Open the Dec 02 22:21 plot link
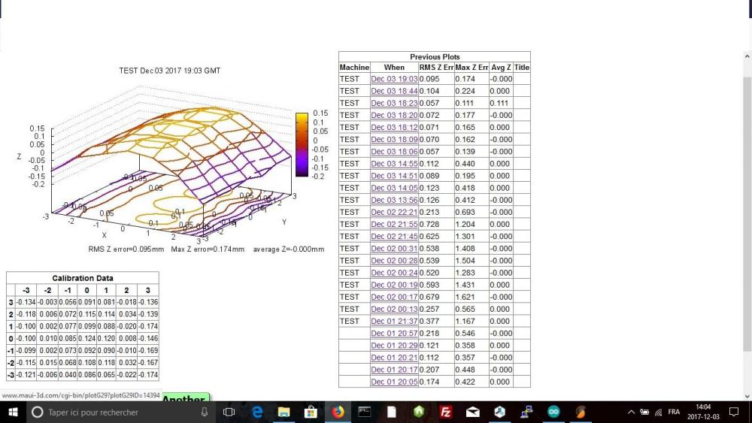 (x=394, y=212)
